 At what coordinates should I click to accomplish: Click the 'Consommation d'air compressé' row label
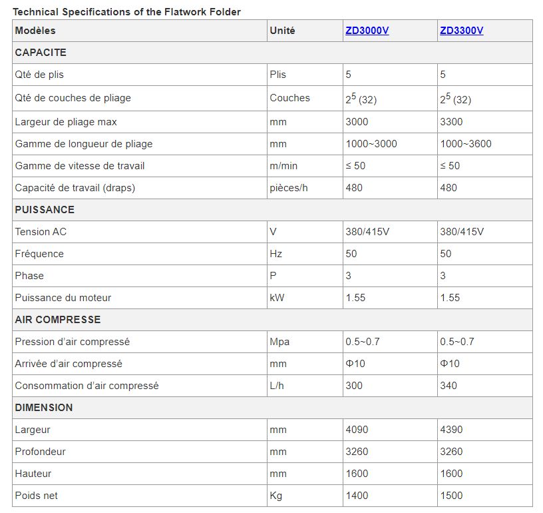pos(87,386)
